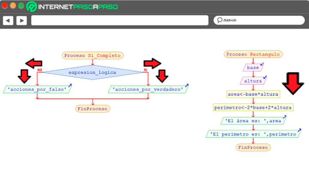Select the base input block
Screen dimensions: 309x193
253,68
